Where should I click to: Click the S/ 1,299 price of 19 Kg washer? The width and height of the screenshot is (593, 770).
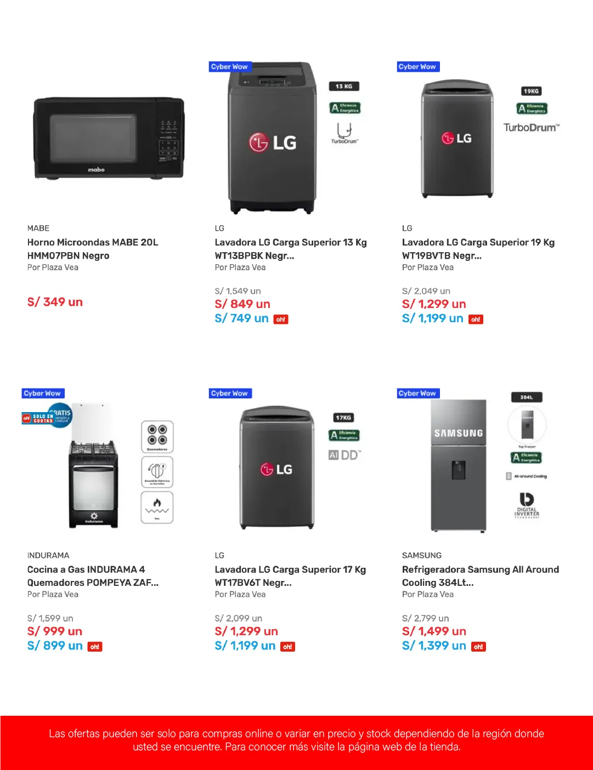(434, 304)
